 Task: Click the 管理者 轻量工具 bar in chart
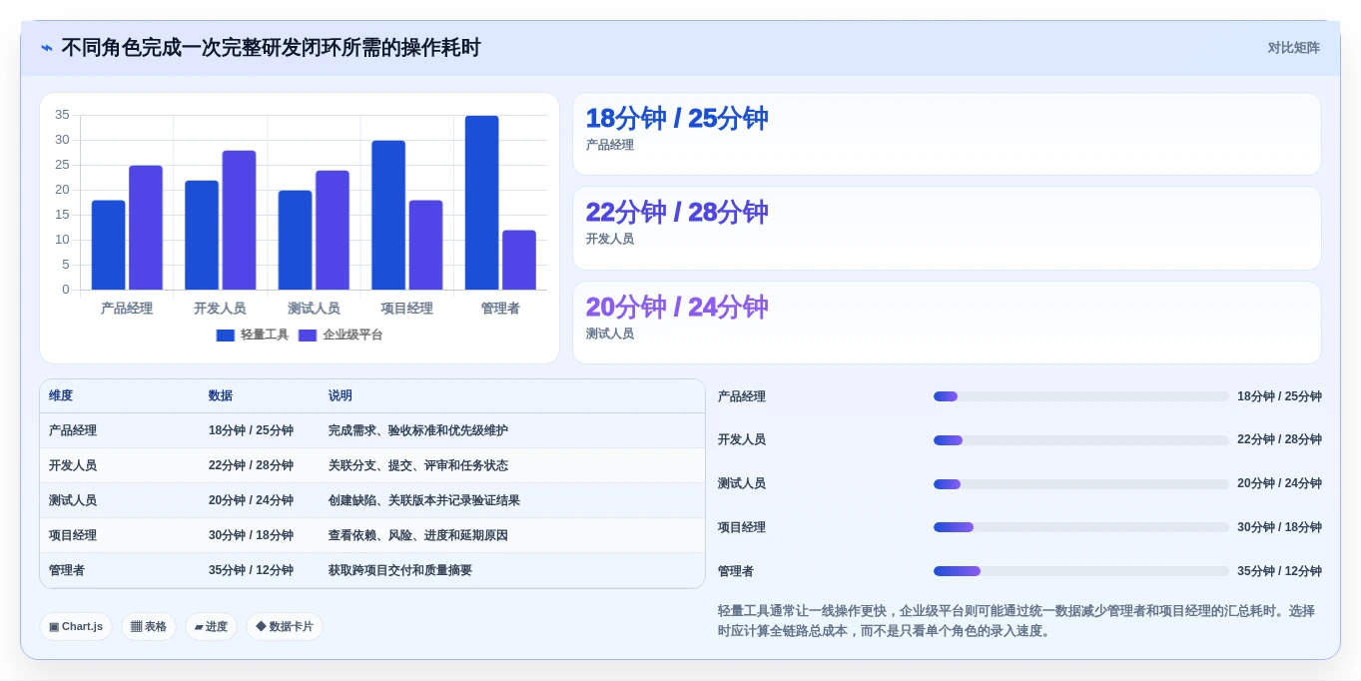tap(481, 203)
